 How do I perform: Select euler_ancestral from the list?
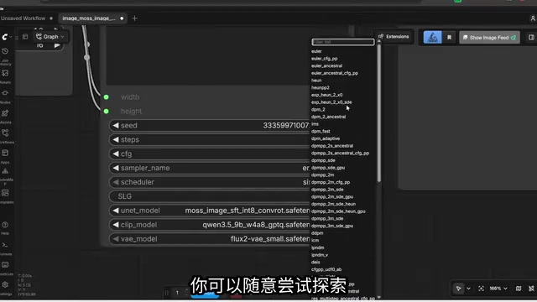click(326, 65)
